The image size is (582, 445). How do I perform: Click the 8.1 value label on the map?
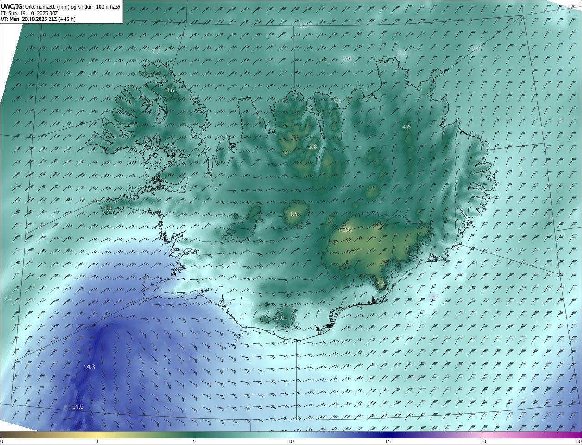[303, 26]
